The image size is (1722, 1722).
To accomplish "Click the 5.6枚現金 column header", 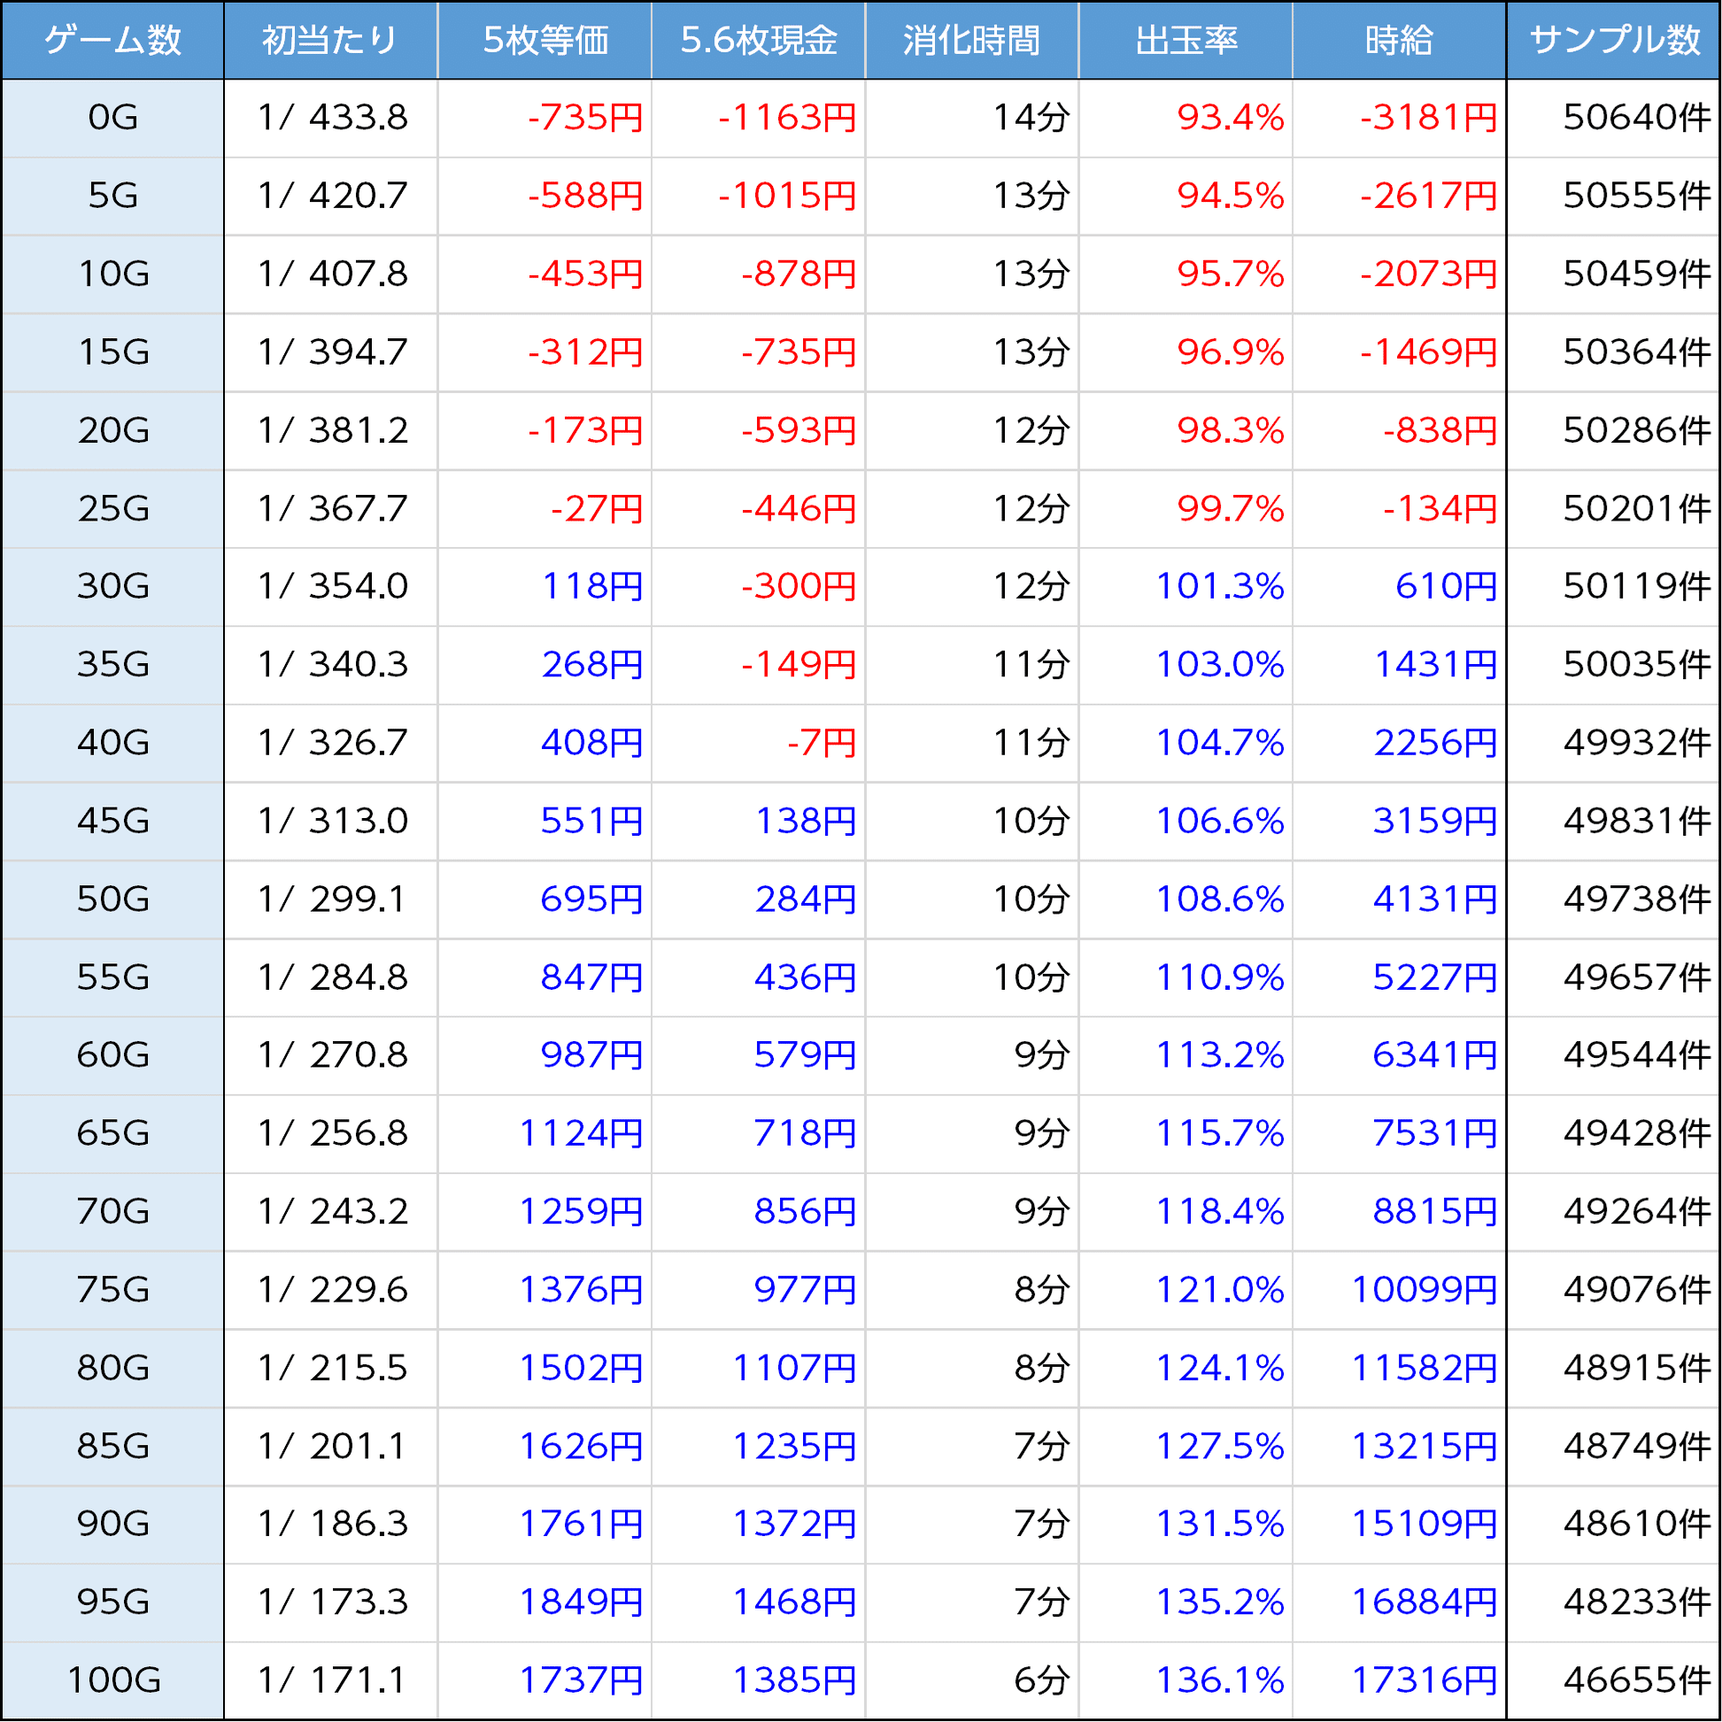I will click(759, 40).
